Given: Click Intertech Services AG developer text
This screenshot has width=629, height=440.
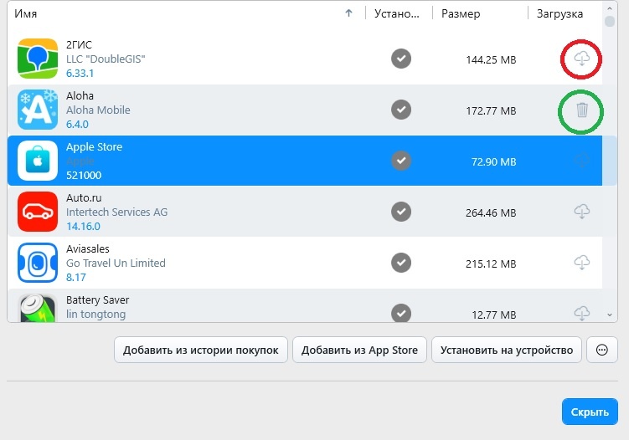Looking at the screenshot, I should tap(116, 212).
